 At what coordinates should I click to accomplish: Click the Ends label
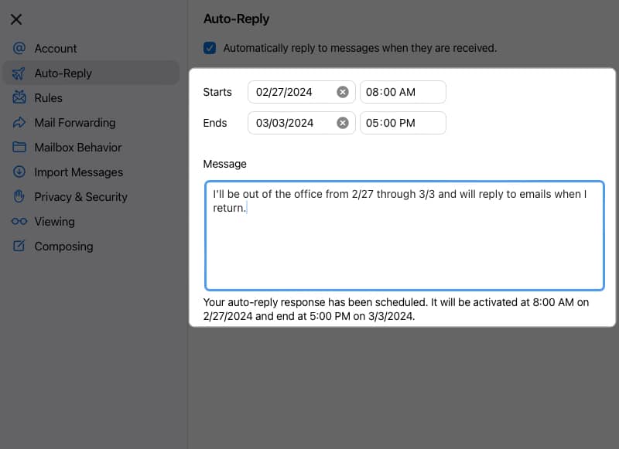pos(215,123)
